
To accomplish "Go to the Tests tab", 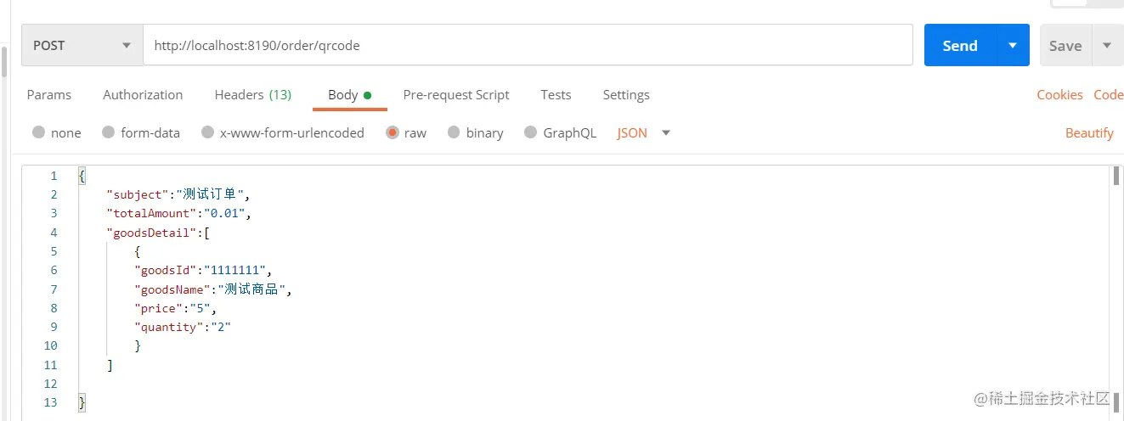I will coord(556,95).
